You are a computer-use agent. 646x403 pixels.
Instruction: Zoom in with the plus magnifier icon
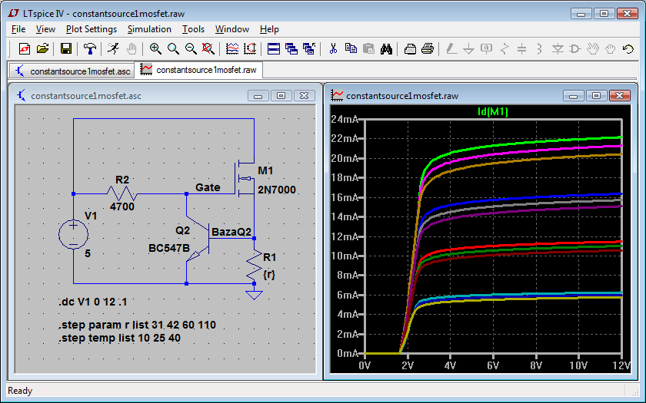(155, 49)
